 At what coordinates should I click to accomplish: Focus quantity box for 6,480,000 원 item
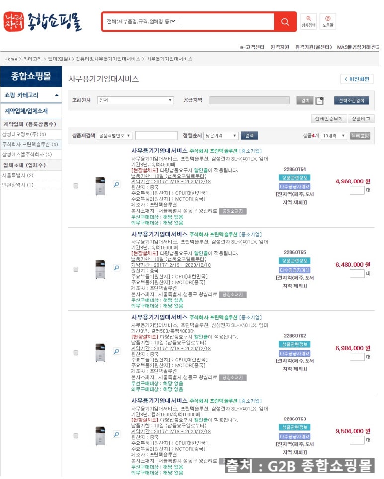(x=357, y=273)
